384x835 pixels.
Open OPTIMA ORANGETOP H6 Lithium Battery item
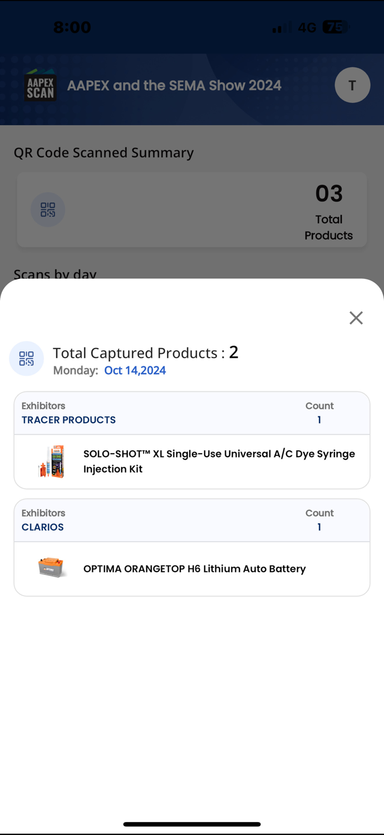point(194,569)
